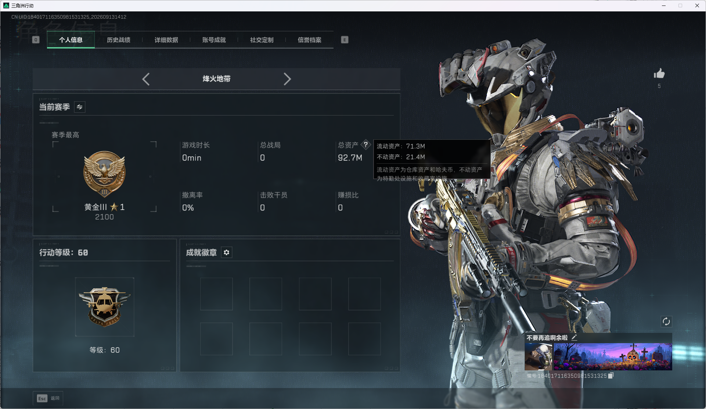Click the 不动资产: 21.4M tooltip line

[x=401, y=157]
